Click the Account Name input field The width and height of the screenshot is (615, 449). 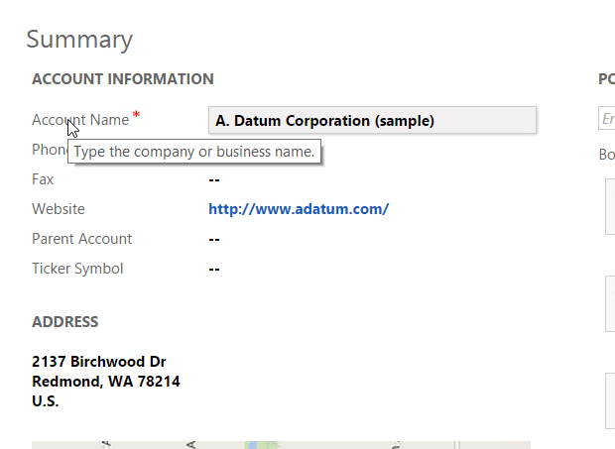point(372,121)
